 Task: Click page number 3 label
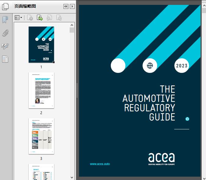point(41,159)
